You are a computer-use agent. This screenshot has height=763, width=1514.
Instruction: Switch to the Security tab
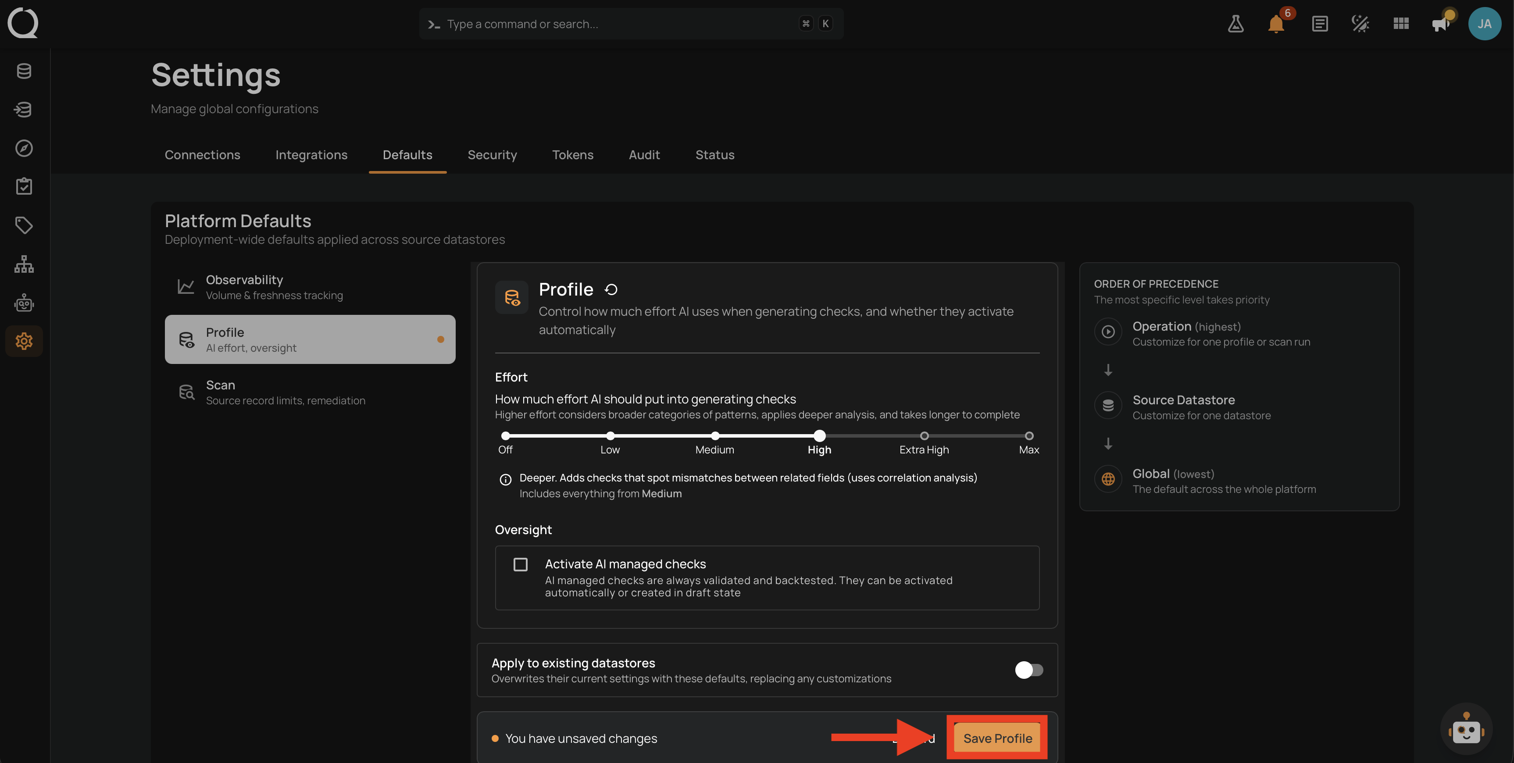pyautogui.click(x=492, y=155)
